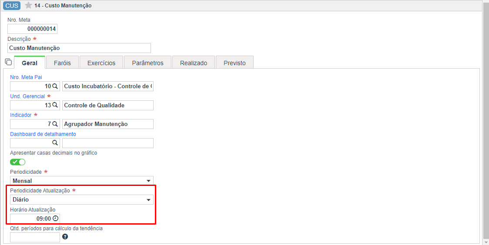Open Nro. Meta Pai search magnifier
Viewport: 489px width, 245px height.
tap(55, 86)
